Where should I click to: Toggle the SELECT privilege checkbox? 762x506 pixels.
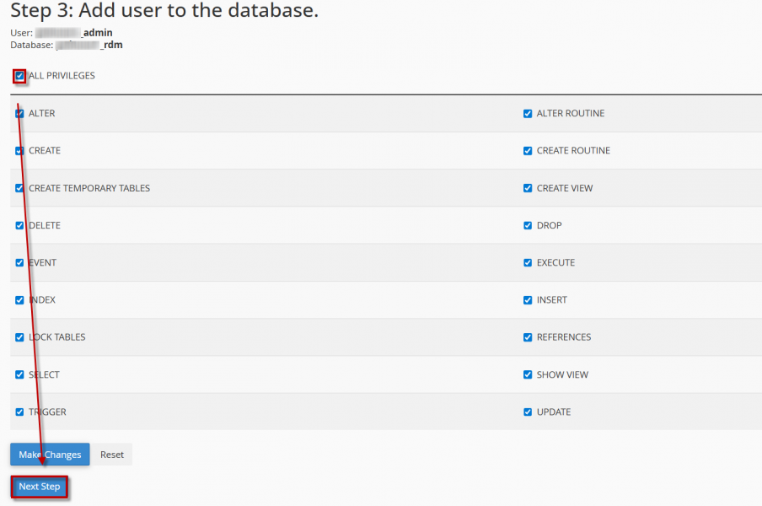point(19,374)
